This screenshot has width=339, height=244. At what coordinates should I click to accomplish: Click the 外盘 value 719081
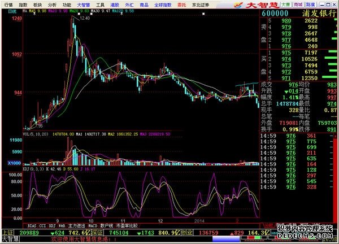coord(289,123)
